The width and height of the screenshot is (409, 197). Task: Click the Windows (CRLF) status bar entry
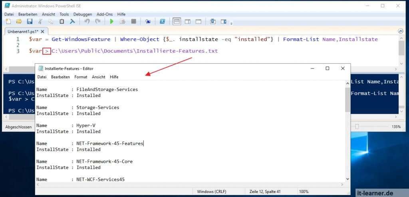pos(212,191)
